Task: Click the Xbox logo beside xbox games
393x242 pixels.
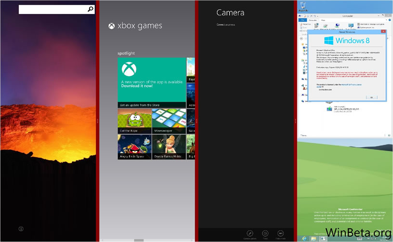Action: click(x=112, y=26)
